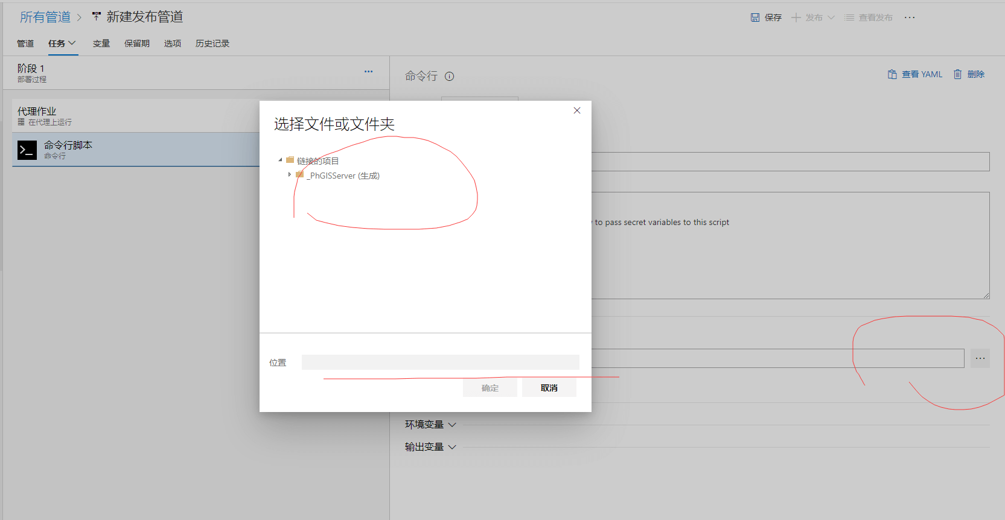Switch to the 变量 tab
The width and height of the screenshot is (1005, 520).
click(101, 43)
